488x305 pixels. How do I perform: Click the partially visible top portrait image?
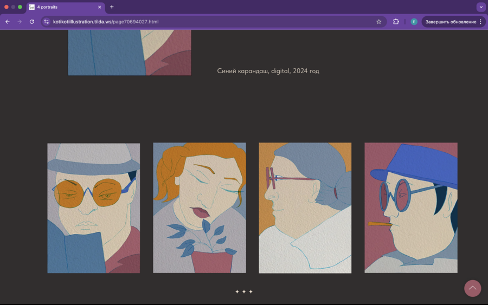tap(130, 53)
